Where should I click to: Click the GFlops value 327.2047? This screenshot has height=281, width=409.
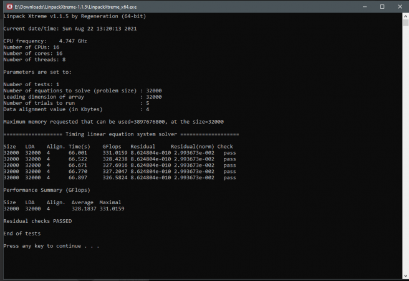(x=115, y=172)
